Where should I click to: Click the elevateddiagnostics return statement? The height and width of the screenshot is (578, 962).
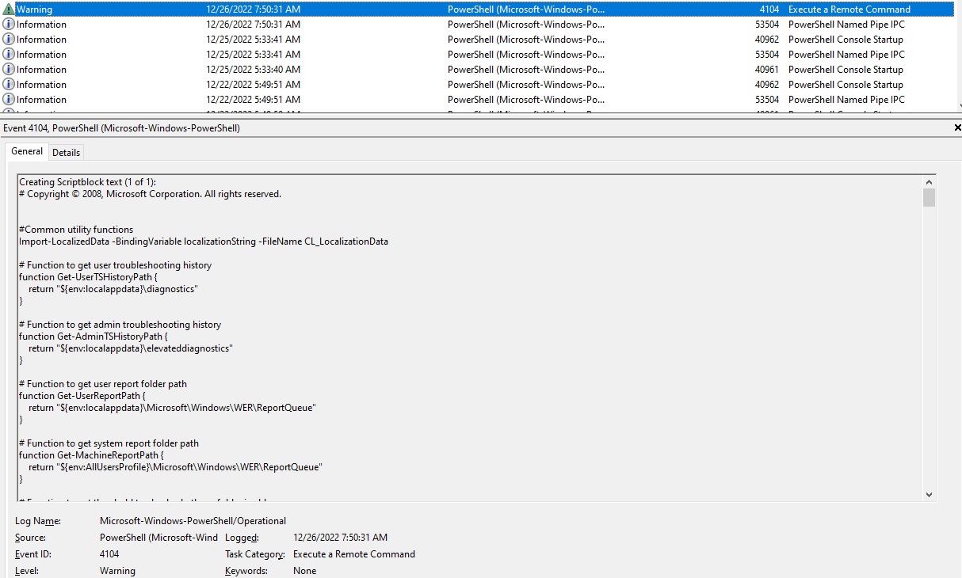click(x=131, y=348)
